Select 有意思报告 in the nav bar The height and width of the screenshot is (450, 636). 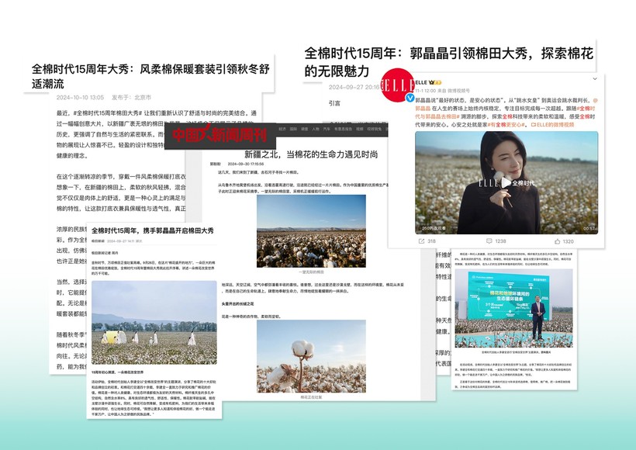point(343,129)
